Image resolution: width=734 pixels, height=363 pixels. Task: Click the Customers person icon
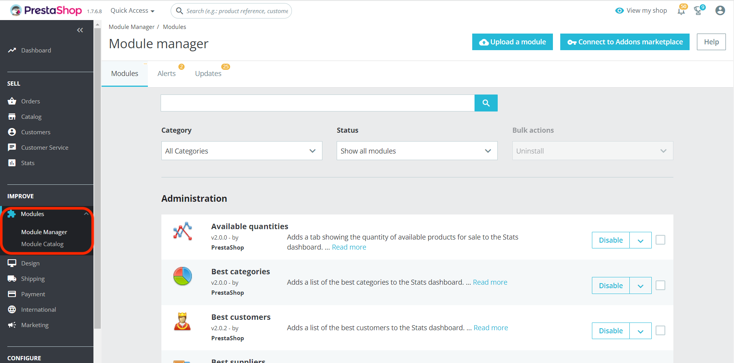click(12, 132)
